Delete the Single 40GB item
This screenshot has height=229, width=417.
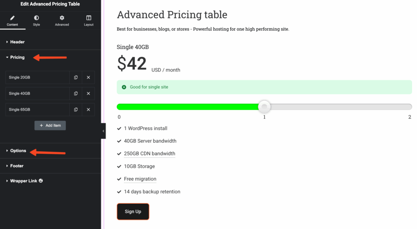pyautogui.click(x=88, y=94)
